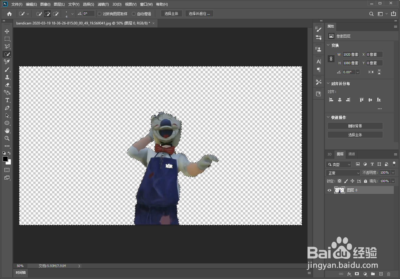This screenshot has height=279, width=400.
Task: Open Brush Settings panel icon in dock
Action: point(318,29)
